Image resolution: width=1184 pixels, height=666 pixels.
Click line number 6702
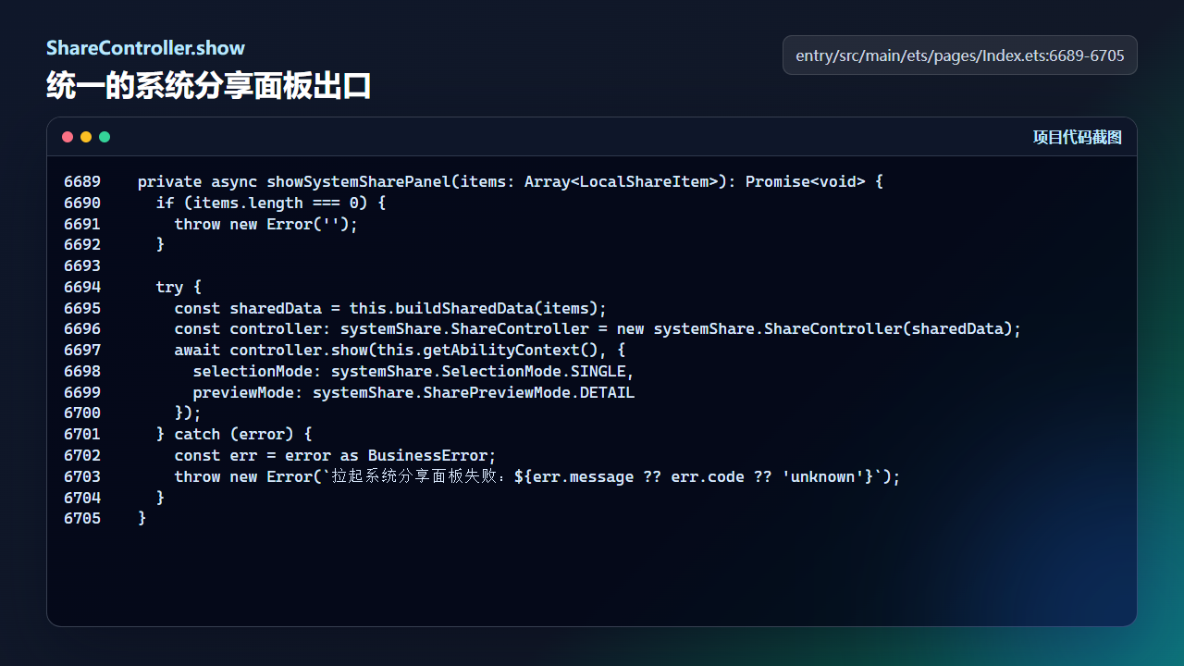pos(82,455)
